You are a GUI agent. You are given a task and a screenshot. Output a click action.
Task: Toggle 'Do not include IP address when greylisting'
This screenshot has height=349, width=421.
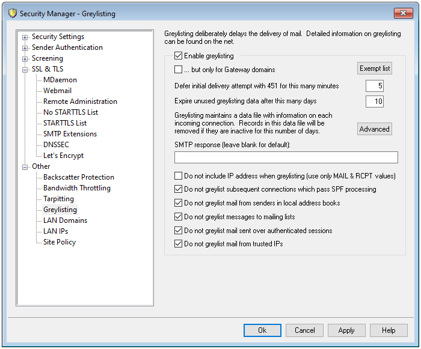tap(179, 176)
